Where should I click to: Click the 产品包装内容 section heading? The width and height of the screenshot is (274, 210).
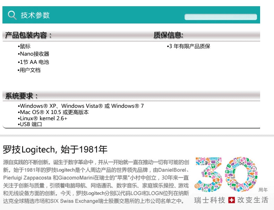click(x=28, y=35)
